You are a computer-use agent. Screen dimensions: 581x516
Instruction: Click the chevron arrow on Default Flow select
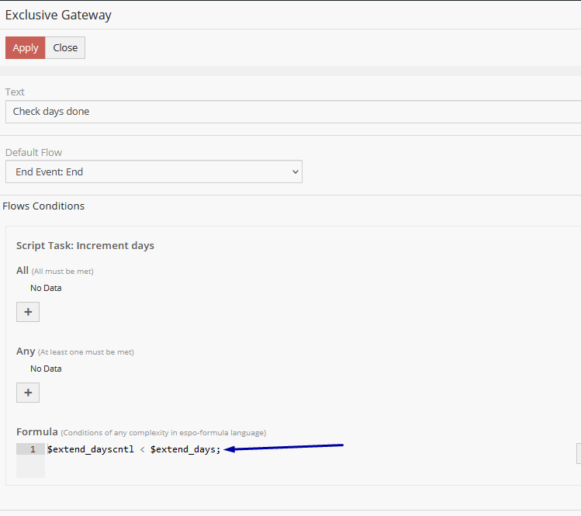click(295, 171)
